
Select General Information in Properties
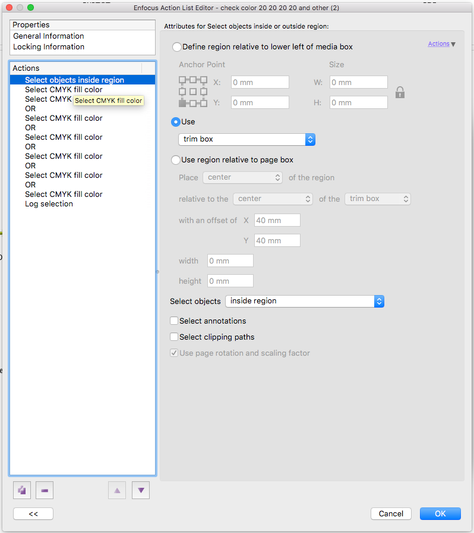[49, 36]
